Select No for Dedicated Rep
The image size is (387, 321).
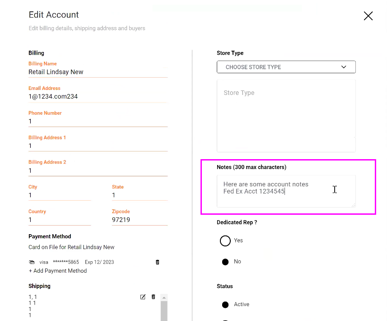click(225, 262)
